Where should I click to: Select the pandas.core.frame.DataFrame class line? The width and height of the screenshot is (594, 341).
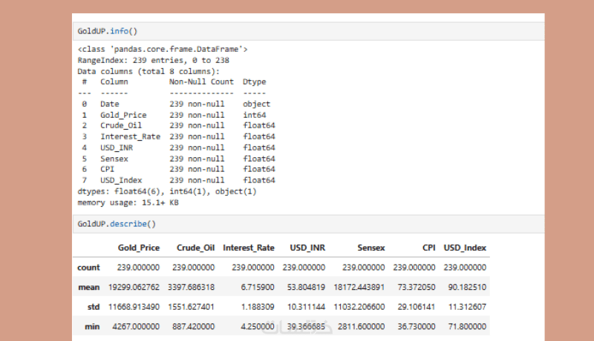pyautogui.click(x=163, y=49)
